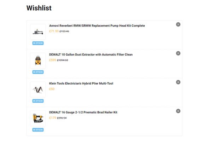Open Annovi Reverberi pump kit thumbnail image

[x=38, y=32]
